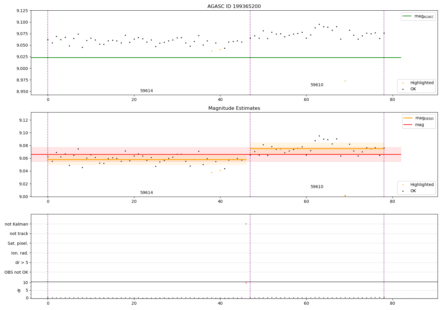Click x-axis tick label 80 in the bottom plot

coord(392,304)
